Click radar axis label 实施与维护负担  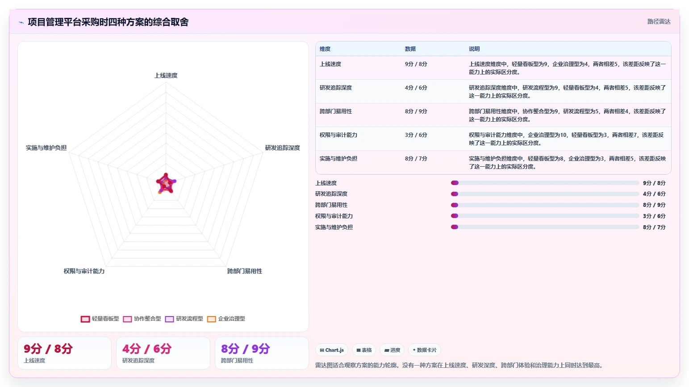pyautogui.click(x=46, y=148)
